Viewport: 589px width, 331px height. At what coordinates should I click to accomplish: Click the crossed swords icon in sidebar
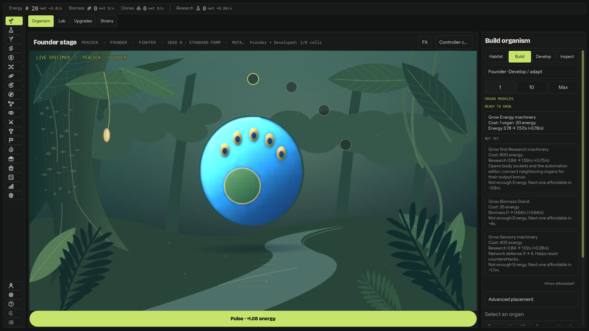point(14,122)
